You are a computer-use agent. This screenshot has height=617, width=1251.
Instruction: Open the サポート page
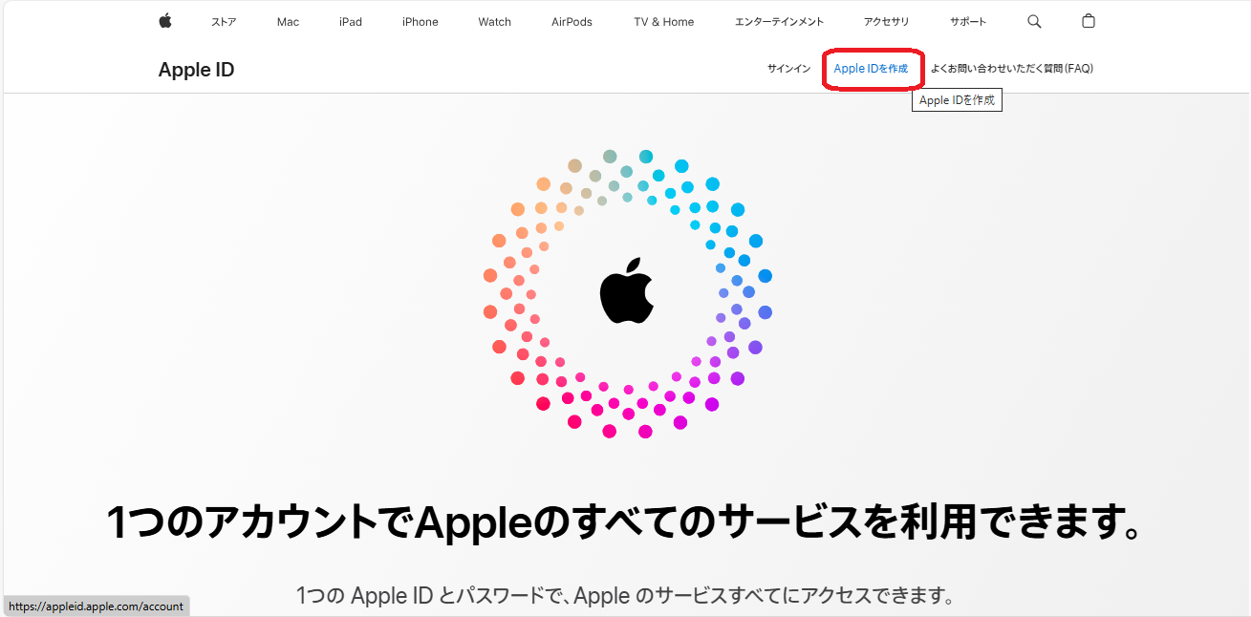click(968, 22)
